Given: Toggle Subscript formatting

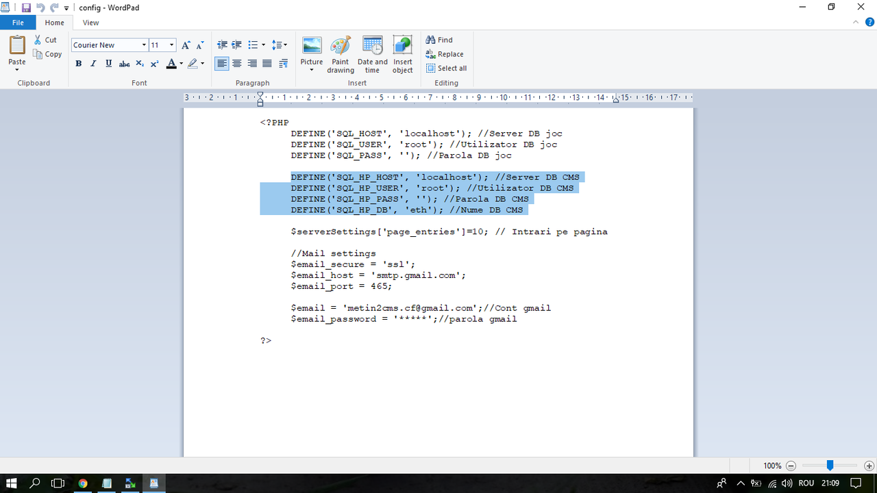Looking at the screenshot, I should click(139, 64).
